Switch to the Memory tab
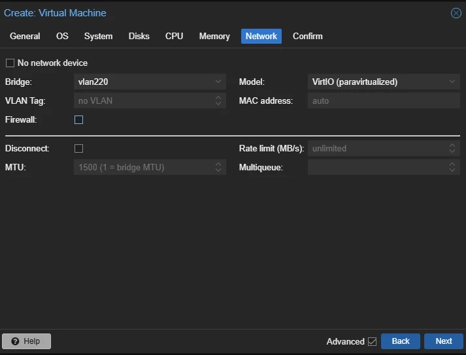This screenshot has height=355, width=466. 214,36
